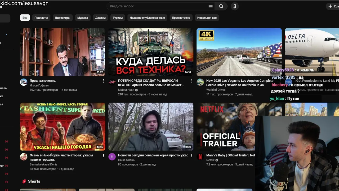Click chat username ys_klan
Viewport: 339px width, 191px height.
[277, 99]
